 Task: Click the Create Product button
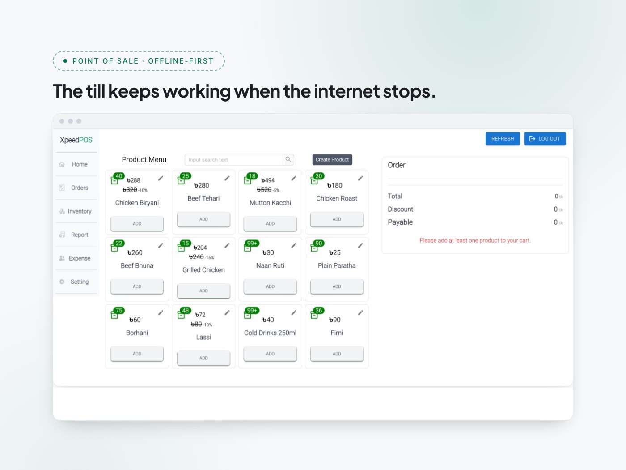(x=332, y=160)
